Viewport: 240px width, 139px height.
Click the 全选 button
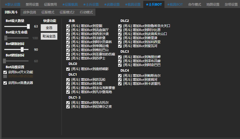[49, 28]
